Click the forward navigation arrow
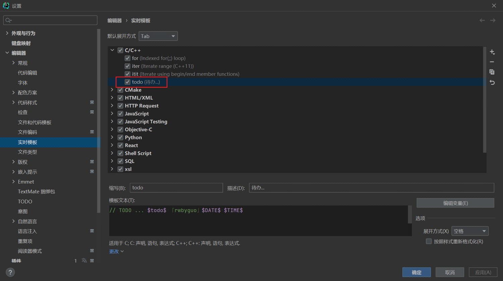 pos(493,20)
